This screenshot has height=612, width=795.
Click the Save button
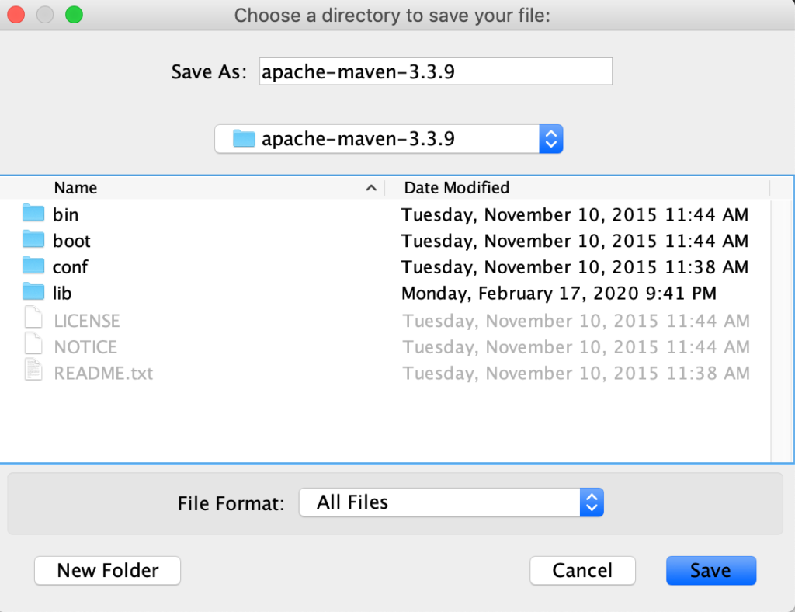tap(710, 571)
